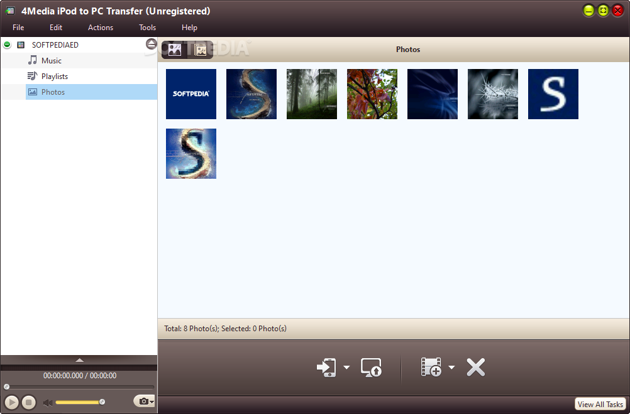Image resolution: width=630 pixels, height=414 pixels.
Task: Eject the SOFTPEDIAED device
Action: (151, 44)
